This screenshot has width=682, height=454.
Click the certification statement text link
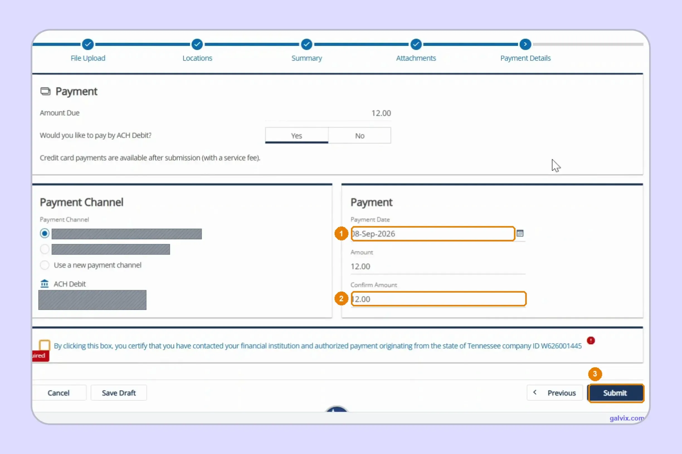(x=318, y=346)
